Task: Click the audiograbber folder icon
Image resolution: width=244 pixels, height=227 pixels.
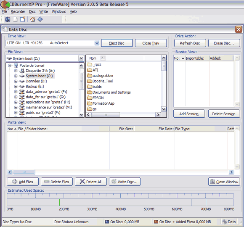Action: click(x=90, y=76)
